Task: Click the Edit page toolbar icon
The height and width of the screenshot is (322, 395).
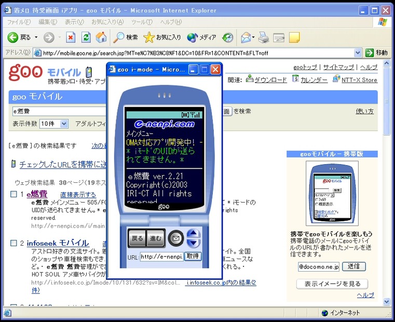Action: (279, 38)
